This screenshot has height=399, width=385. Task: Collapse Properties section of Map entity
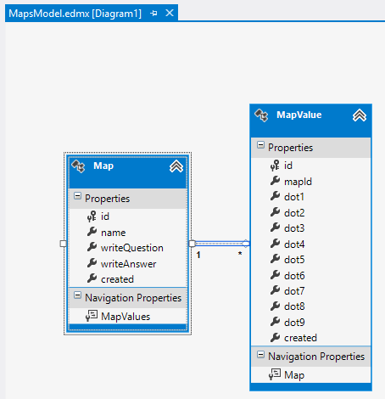click(77, 196)
